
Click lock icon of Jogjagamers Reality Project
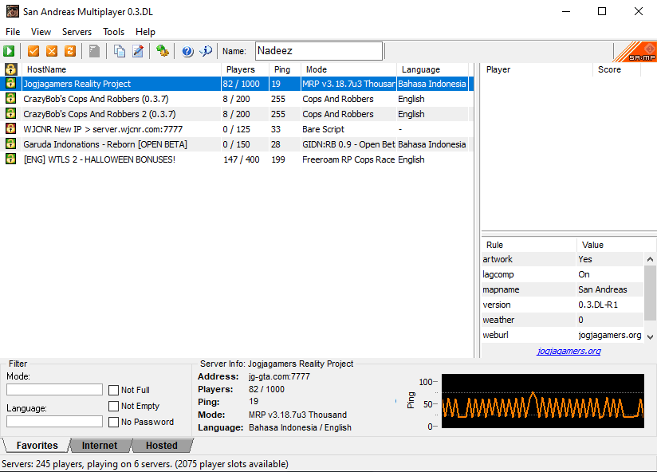click(x=10, y=84)
